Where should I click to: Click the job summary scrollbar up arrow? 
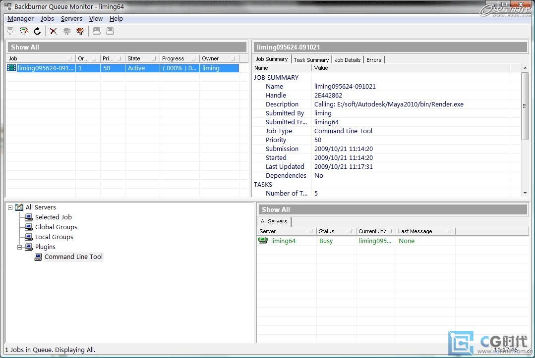[x=525, y=68]
